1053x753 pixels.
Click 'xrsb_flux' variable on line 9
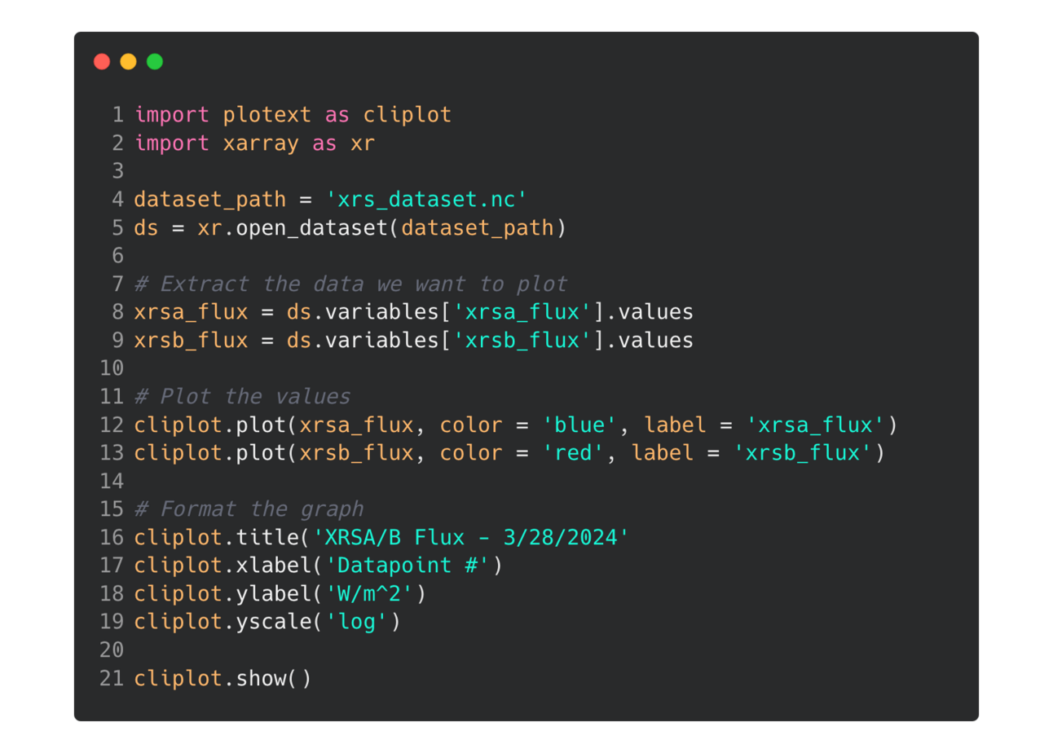191,340
